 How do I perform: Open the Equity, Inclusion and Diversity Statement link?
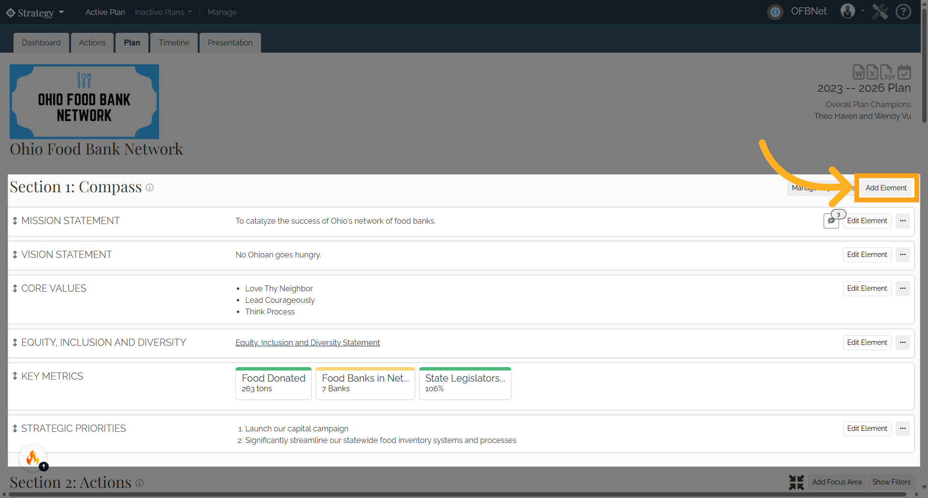(307, 342)
